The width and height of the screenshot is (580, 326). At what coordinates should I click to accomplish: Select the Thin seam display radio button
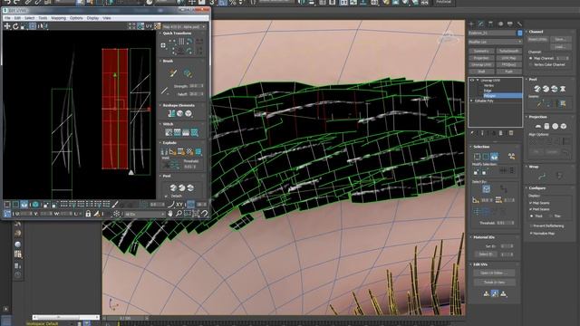[x=551, y=216]
